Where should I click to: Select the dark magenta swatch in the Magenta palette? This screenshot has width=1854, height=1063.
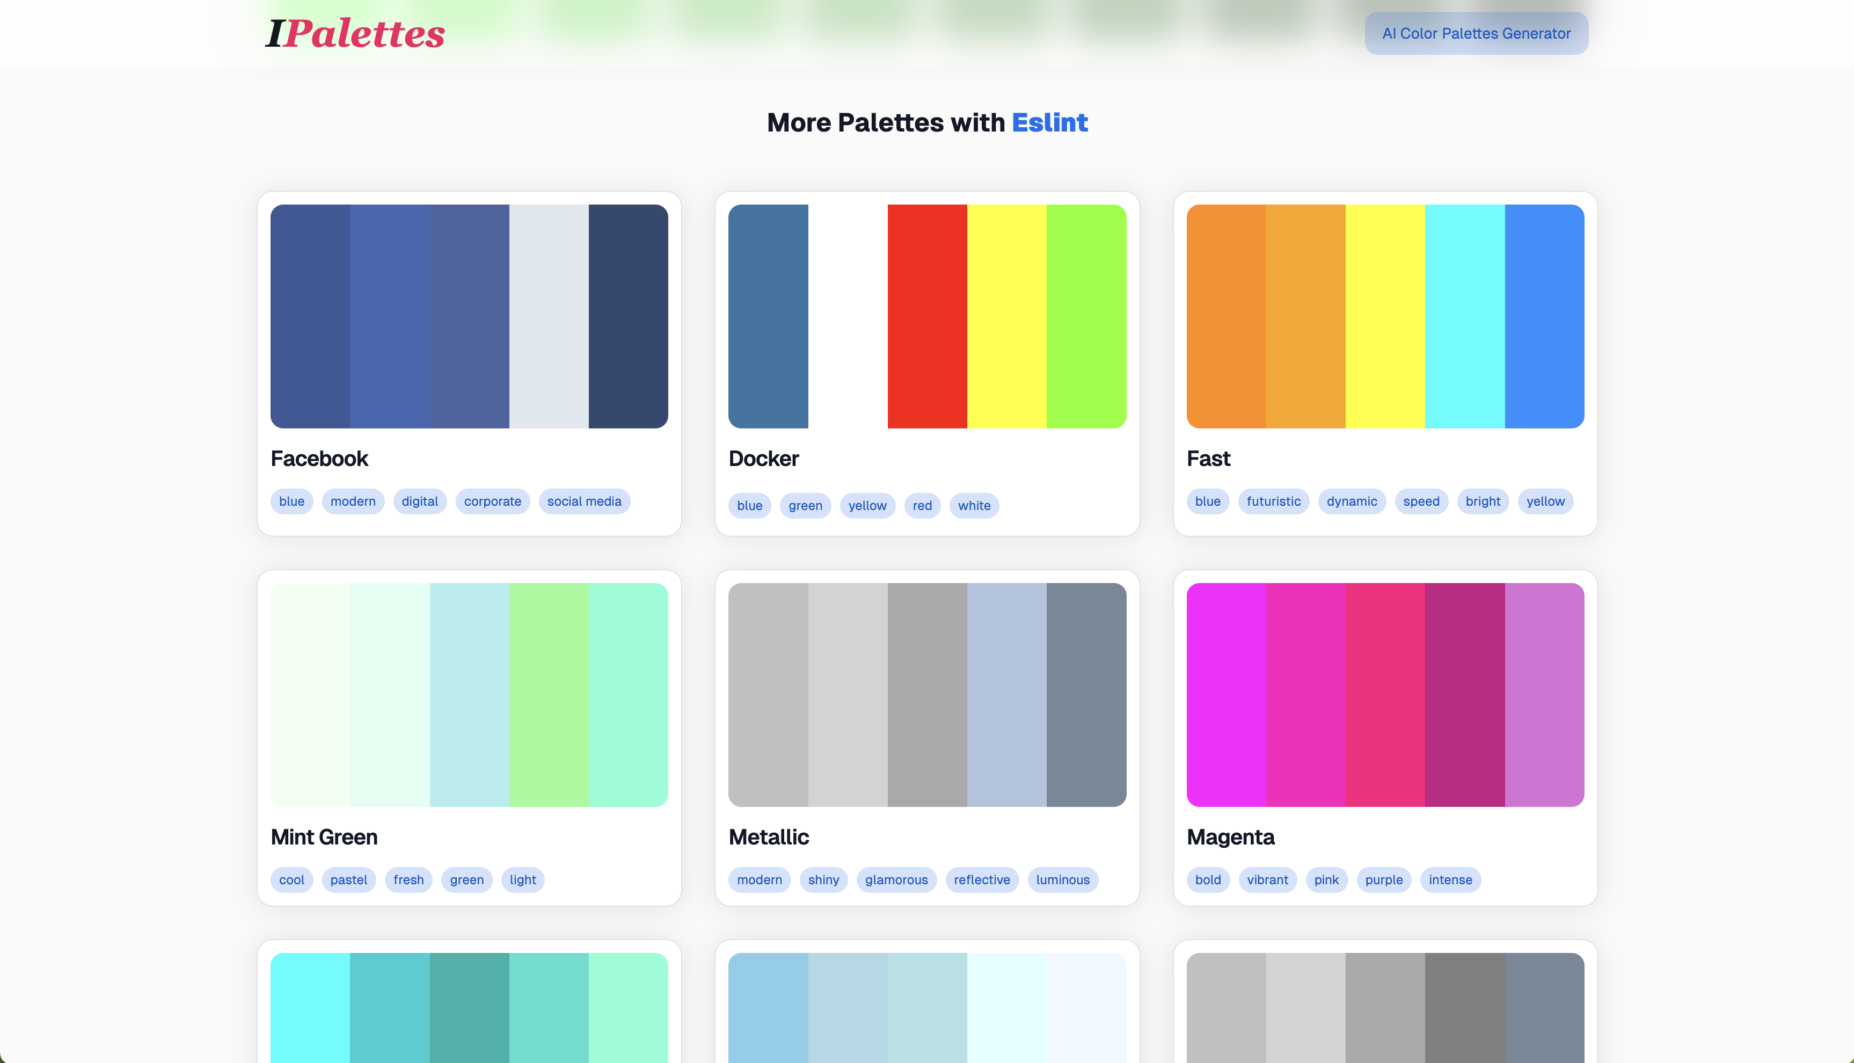pos(1463,694)
